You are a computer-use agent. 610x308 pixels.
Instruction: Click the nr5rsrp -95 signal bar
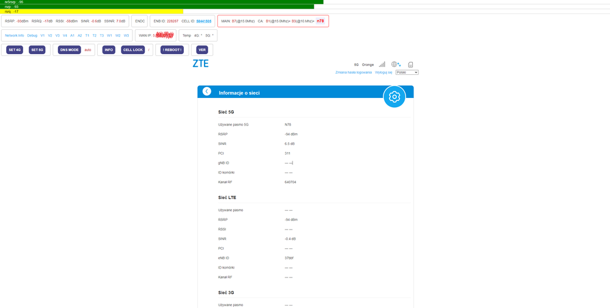click(x=161, y=2)
